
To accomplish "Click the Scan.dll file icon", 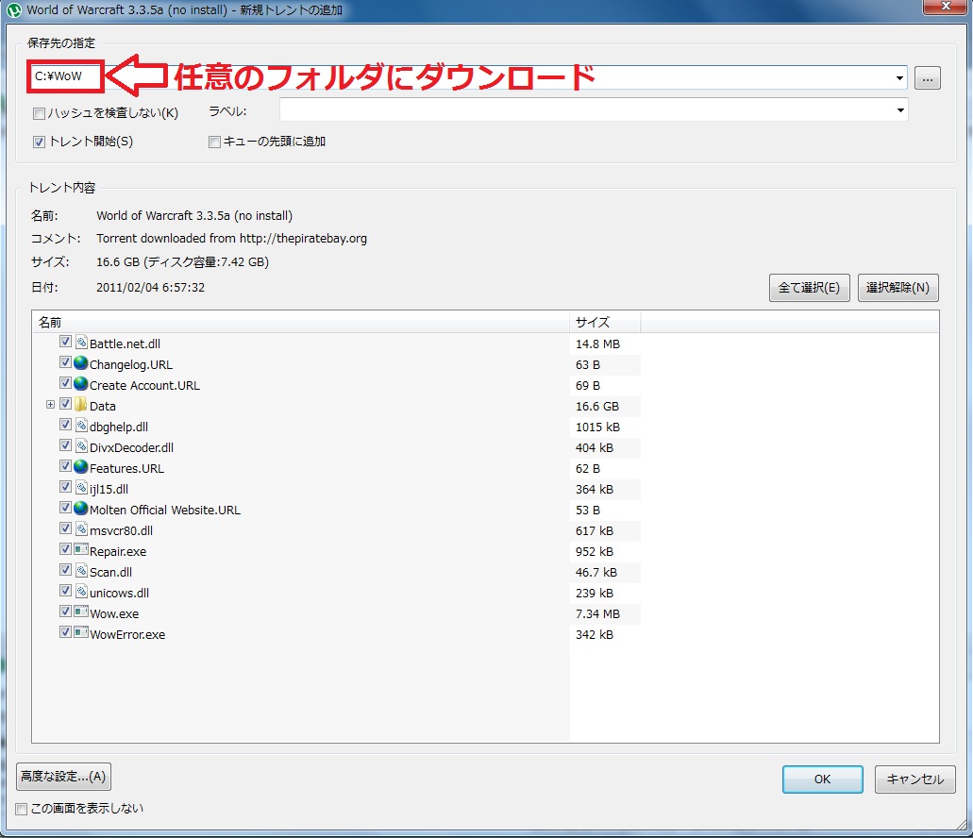I will [x=80, y=570].
